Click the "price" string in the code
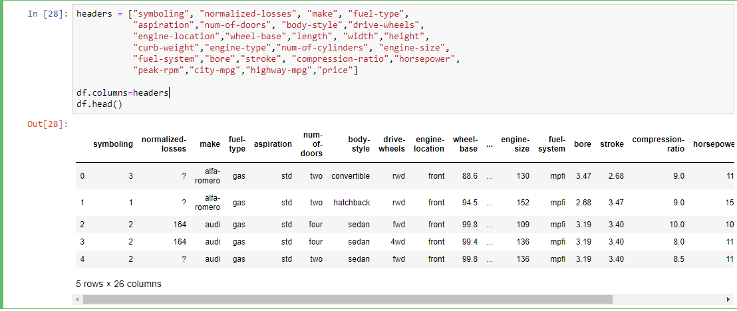This screenshot has width=737, height=311. tap(336, 70)
